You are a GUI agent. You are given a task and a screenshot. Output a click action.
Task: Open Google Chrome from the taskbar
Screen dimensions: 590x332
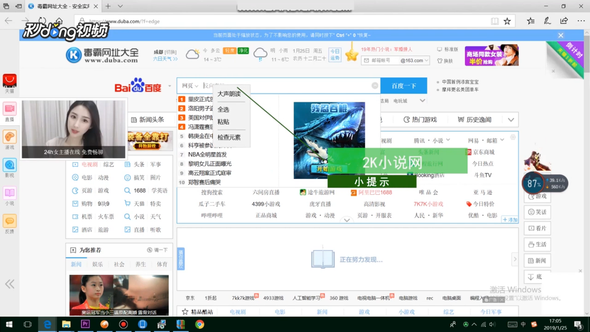coord(200,324)
